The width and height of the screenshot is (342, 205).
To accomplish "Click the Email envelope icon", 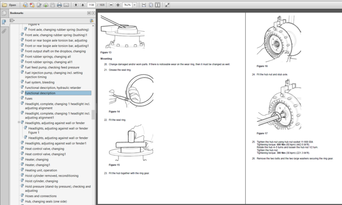I will (x=66, y=5).
